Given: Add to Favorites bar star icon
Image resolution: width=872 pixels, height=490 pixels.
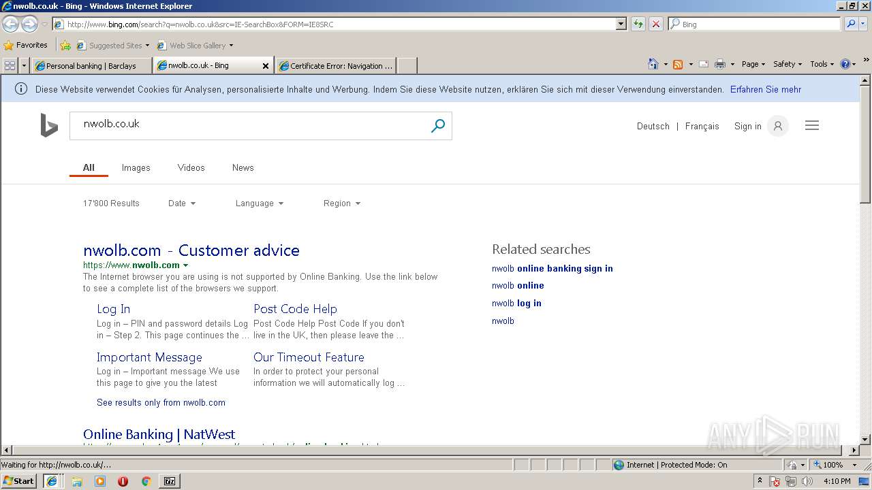Looking at the screenshot, I should point(65,46).
